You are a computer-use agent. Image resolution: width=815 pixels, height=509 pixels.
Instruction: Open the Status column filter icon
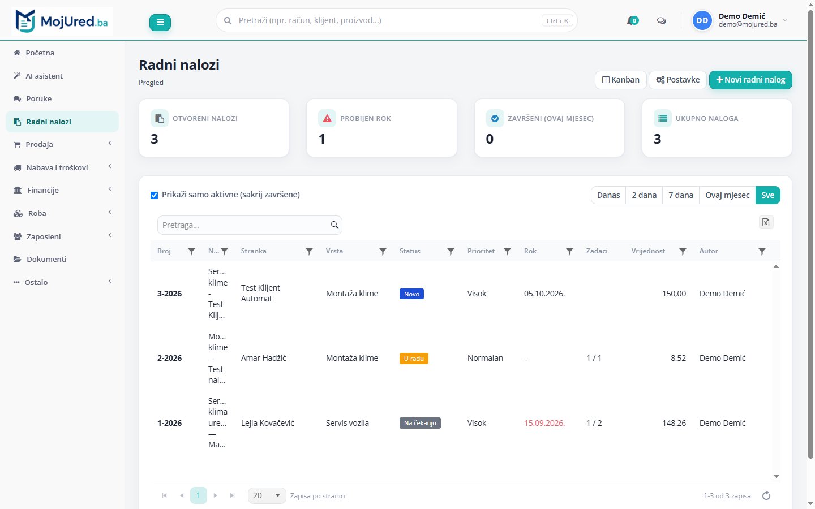(x=451, y=252)
